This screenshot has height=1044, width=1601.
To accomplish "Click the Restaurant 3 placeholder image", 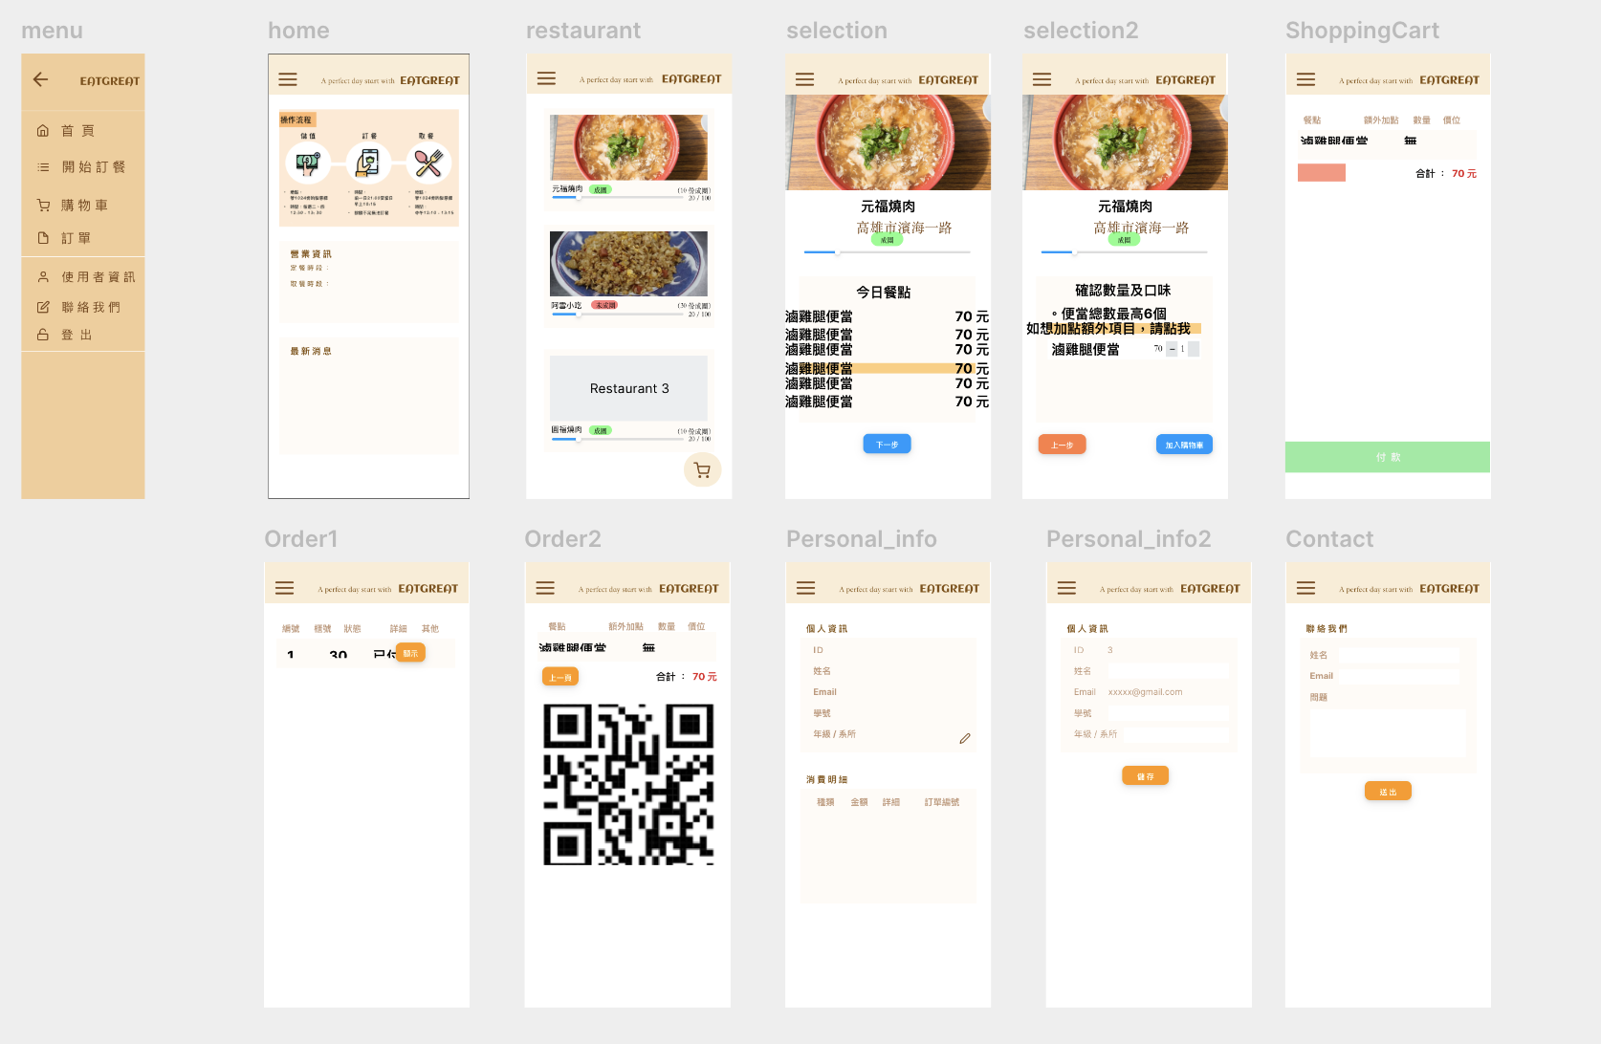I will (x=628, y=388).
